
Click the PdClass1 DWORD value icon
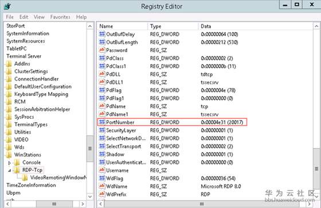pos(102,66)
